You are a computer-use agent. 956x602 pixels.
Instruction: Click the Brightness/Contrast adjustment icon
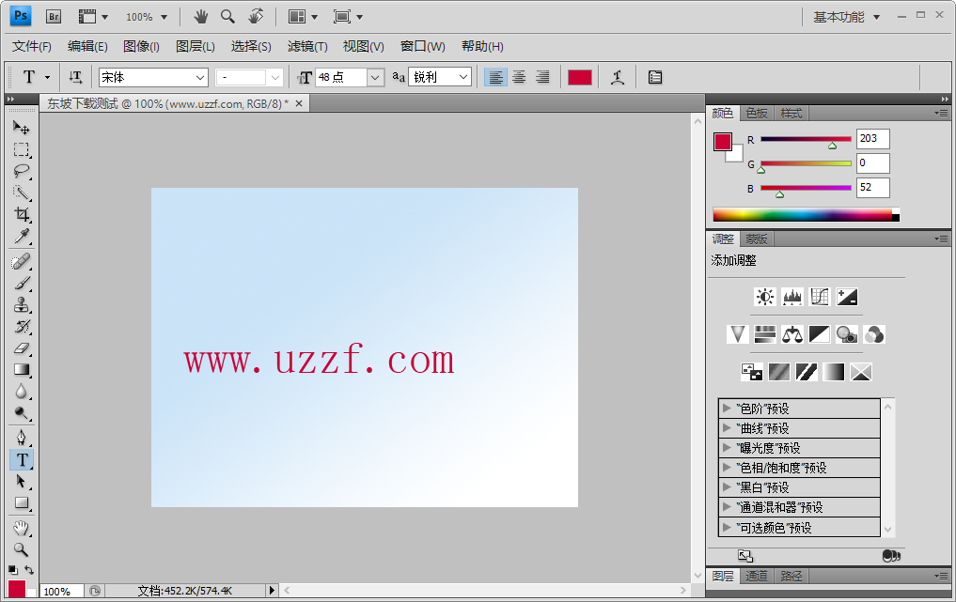[x=765, y=298]
